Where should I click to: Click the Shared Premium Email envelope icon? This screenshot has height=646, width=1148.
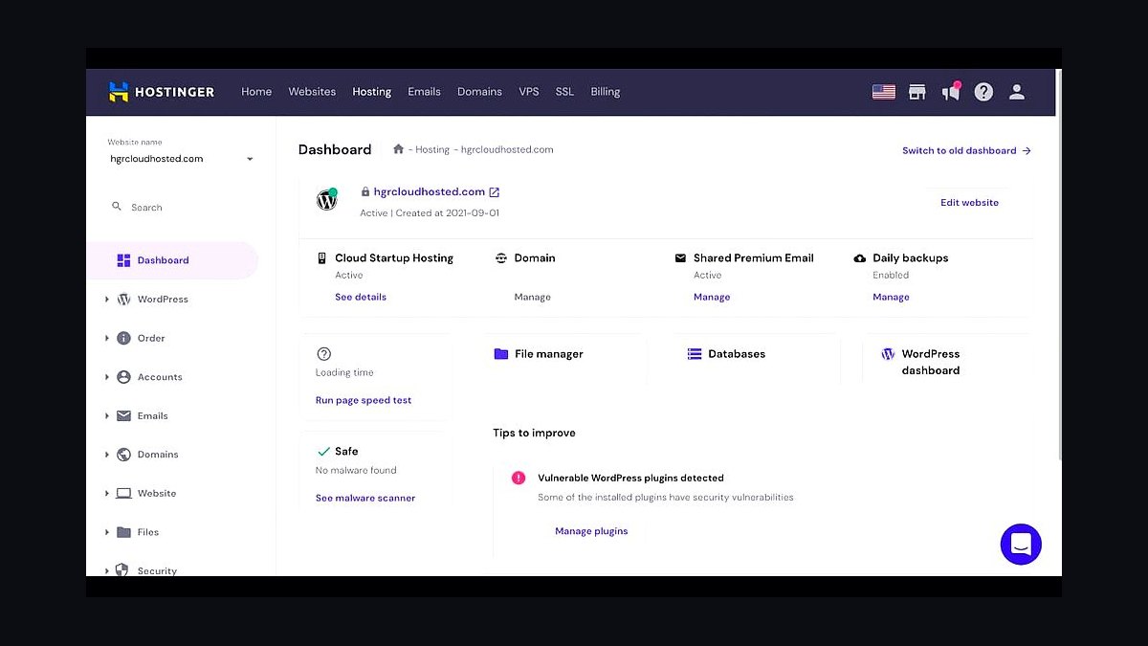(x=680, y=258)
